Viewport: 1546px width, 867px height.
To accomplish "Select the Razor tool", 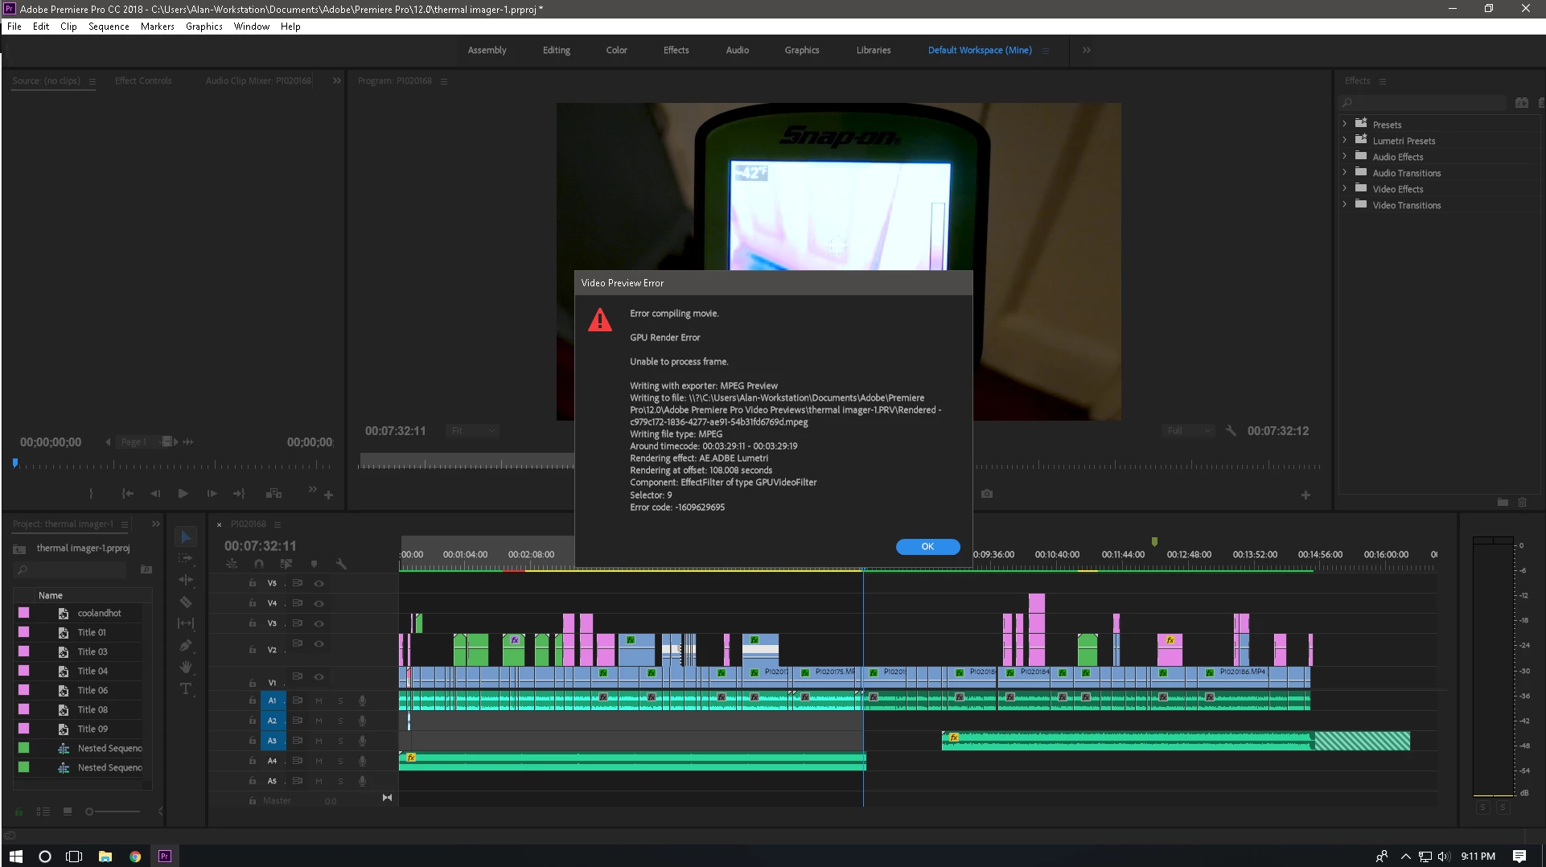I will point(185,602).
